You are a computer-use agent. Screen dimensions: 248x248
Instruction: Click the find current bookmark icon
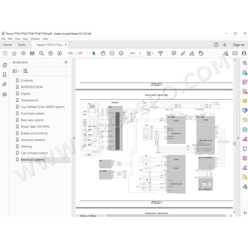[26, 71]
